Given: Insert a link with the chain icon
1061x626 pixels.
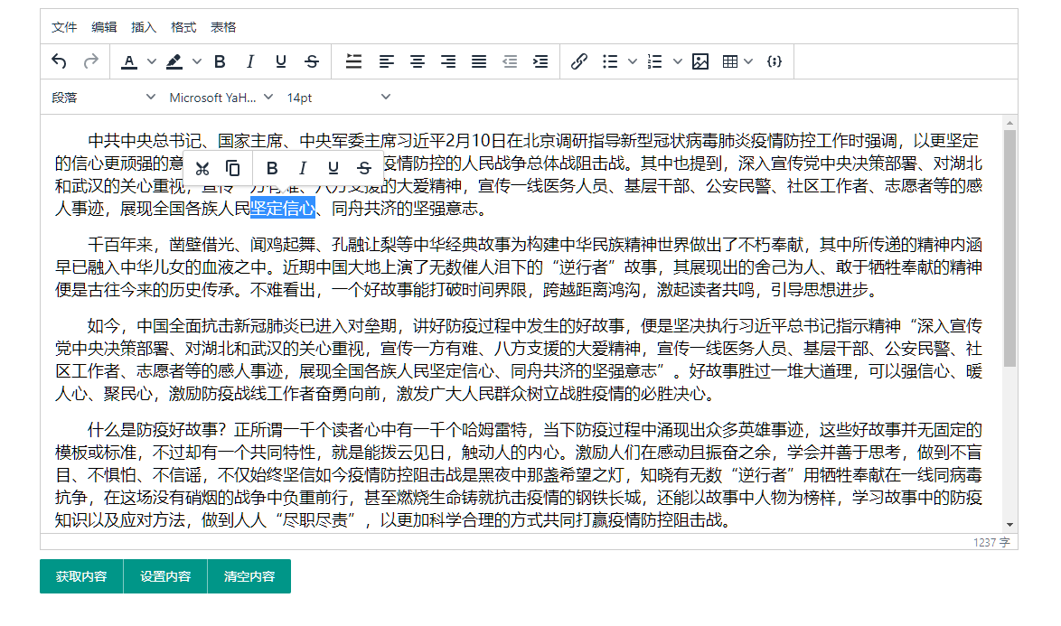Looking at the screenshot, I should (579, 61).
